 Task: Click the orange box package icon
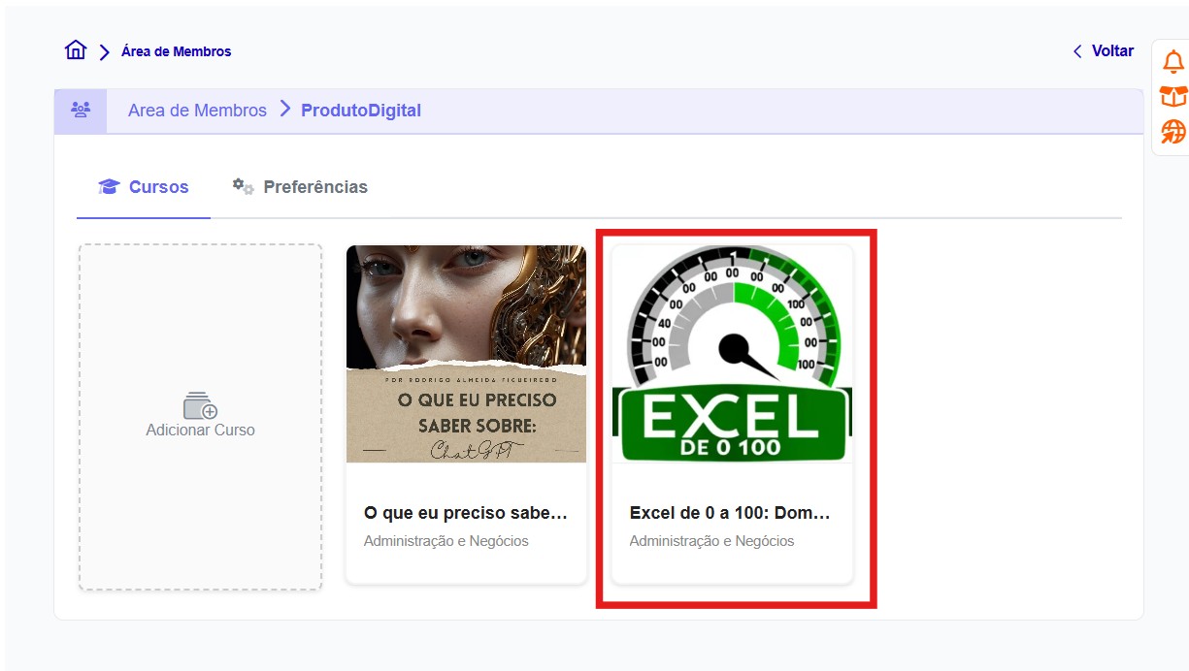pyautogui.click(x=1173, y=97)
